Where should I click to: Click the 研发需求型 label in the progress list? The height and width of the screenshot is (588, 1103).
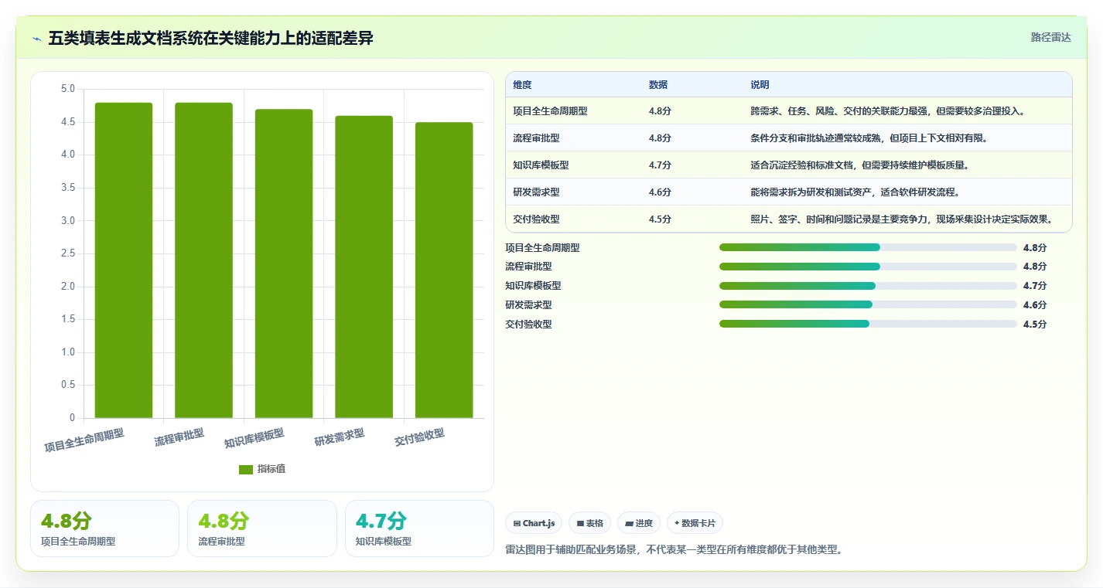tap(528, 305)
